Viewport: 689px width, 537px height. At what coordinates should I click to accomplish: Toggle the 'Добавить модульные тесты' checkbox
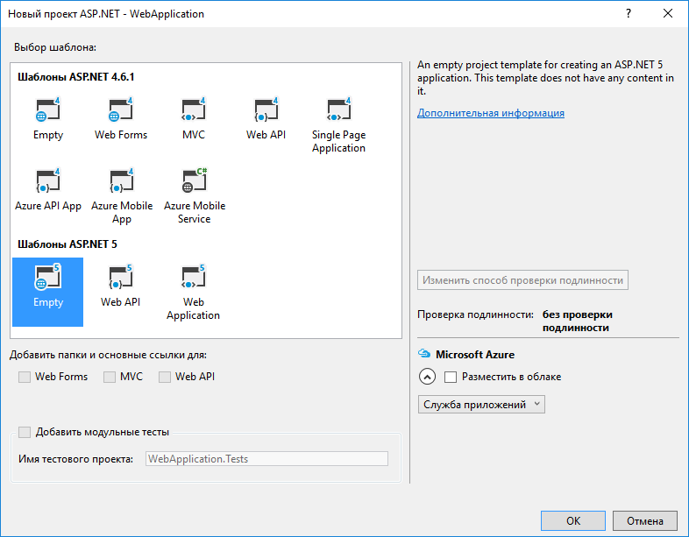24,432
